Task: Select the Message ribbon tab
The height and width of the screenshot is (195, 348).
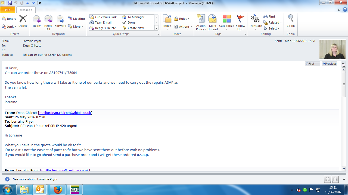Action: click(x=26, y=10)
